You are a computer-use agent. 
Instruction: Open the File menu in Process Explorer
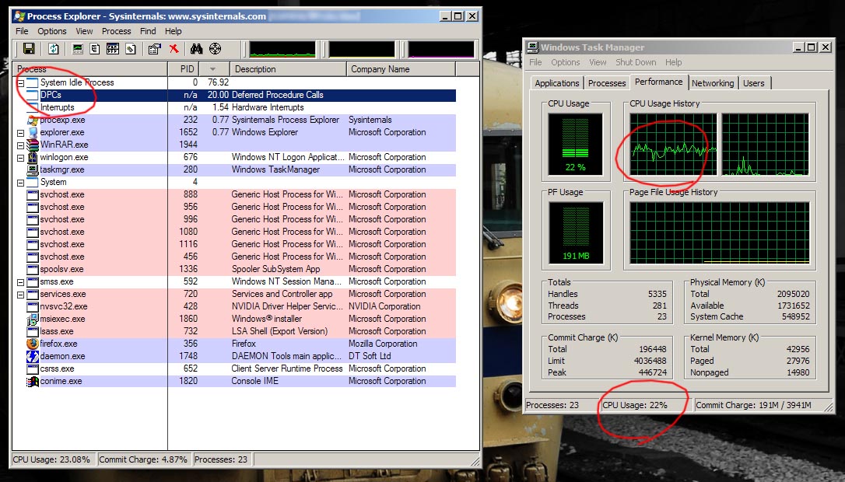[x=22, y=31]
